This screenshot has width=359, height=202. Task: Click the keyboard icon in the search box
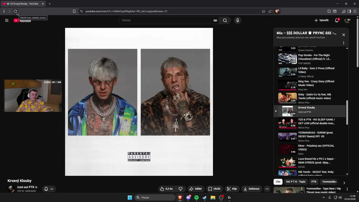tap(215, 20)
